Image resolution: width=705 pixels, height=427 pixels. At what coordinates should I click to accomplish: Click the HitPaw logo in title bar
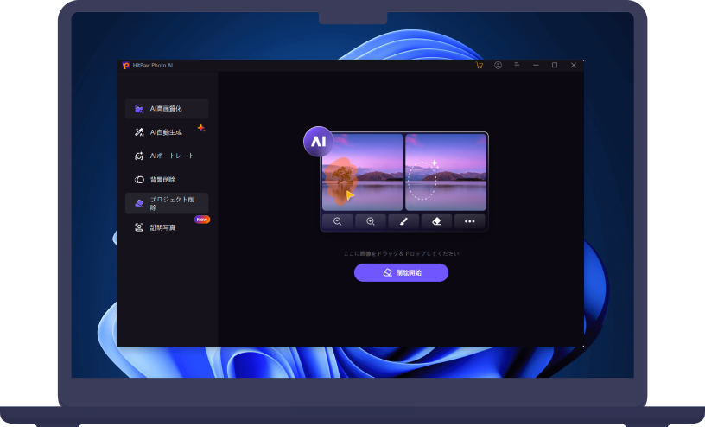point(126,65)
